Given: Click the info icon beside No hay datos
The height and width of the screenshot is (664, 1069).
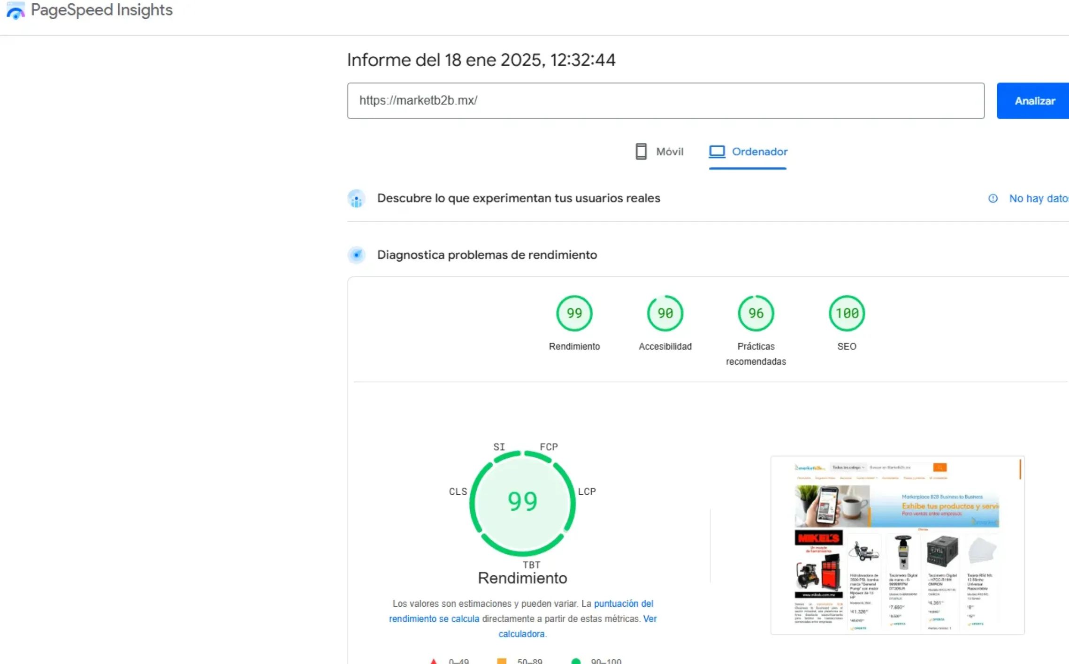Looking at the screenshot, I should tap(993, 198).
